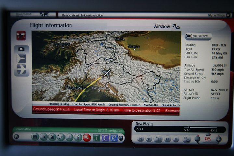The width and height of the screenshot is (234, 156).
Task: Click the 'Heading 48 deg' readout
Action: 58,104
